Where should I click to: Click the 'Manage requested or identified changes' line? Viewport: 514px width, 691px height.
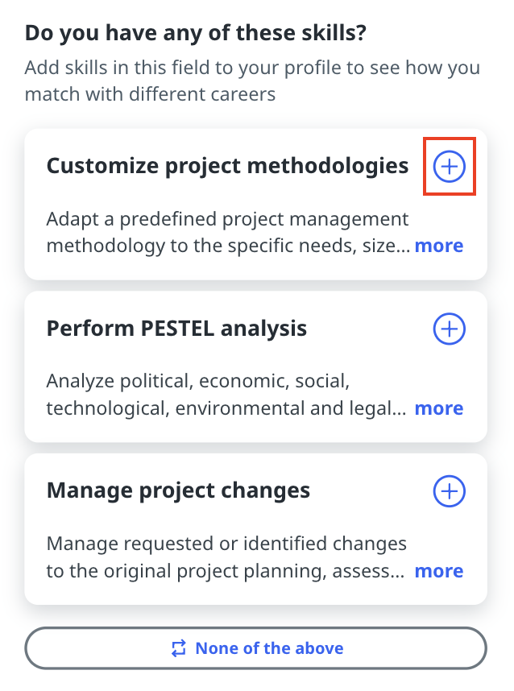click(x=226, y=544)
